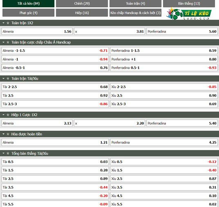
Task: Select Xỉu 2-2.5 at -0.85
Action: (x=164, y=87)
